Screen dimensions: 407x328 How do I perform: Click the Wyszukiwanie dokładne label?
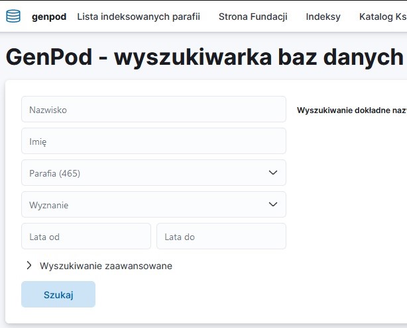[351, 110]
